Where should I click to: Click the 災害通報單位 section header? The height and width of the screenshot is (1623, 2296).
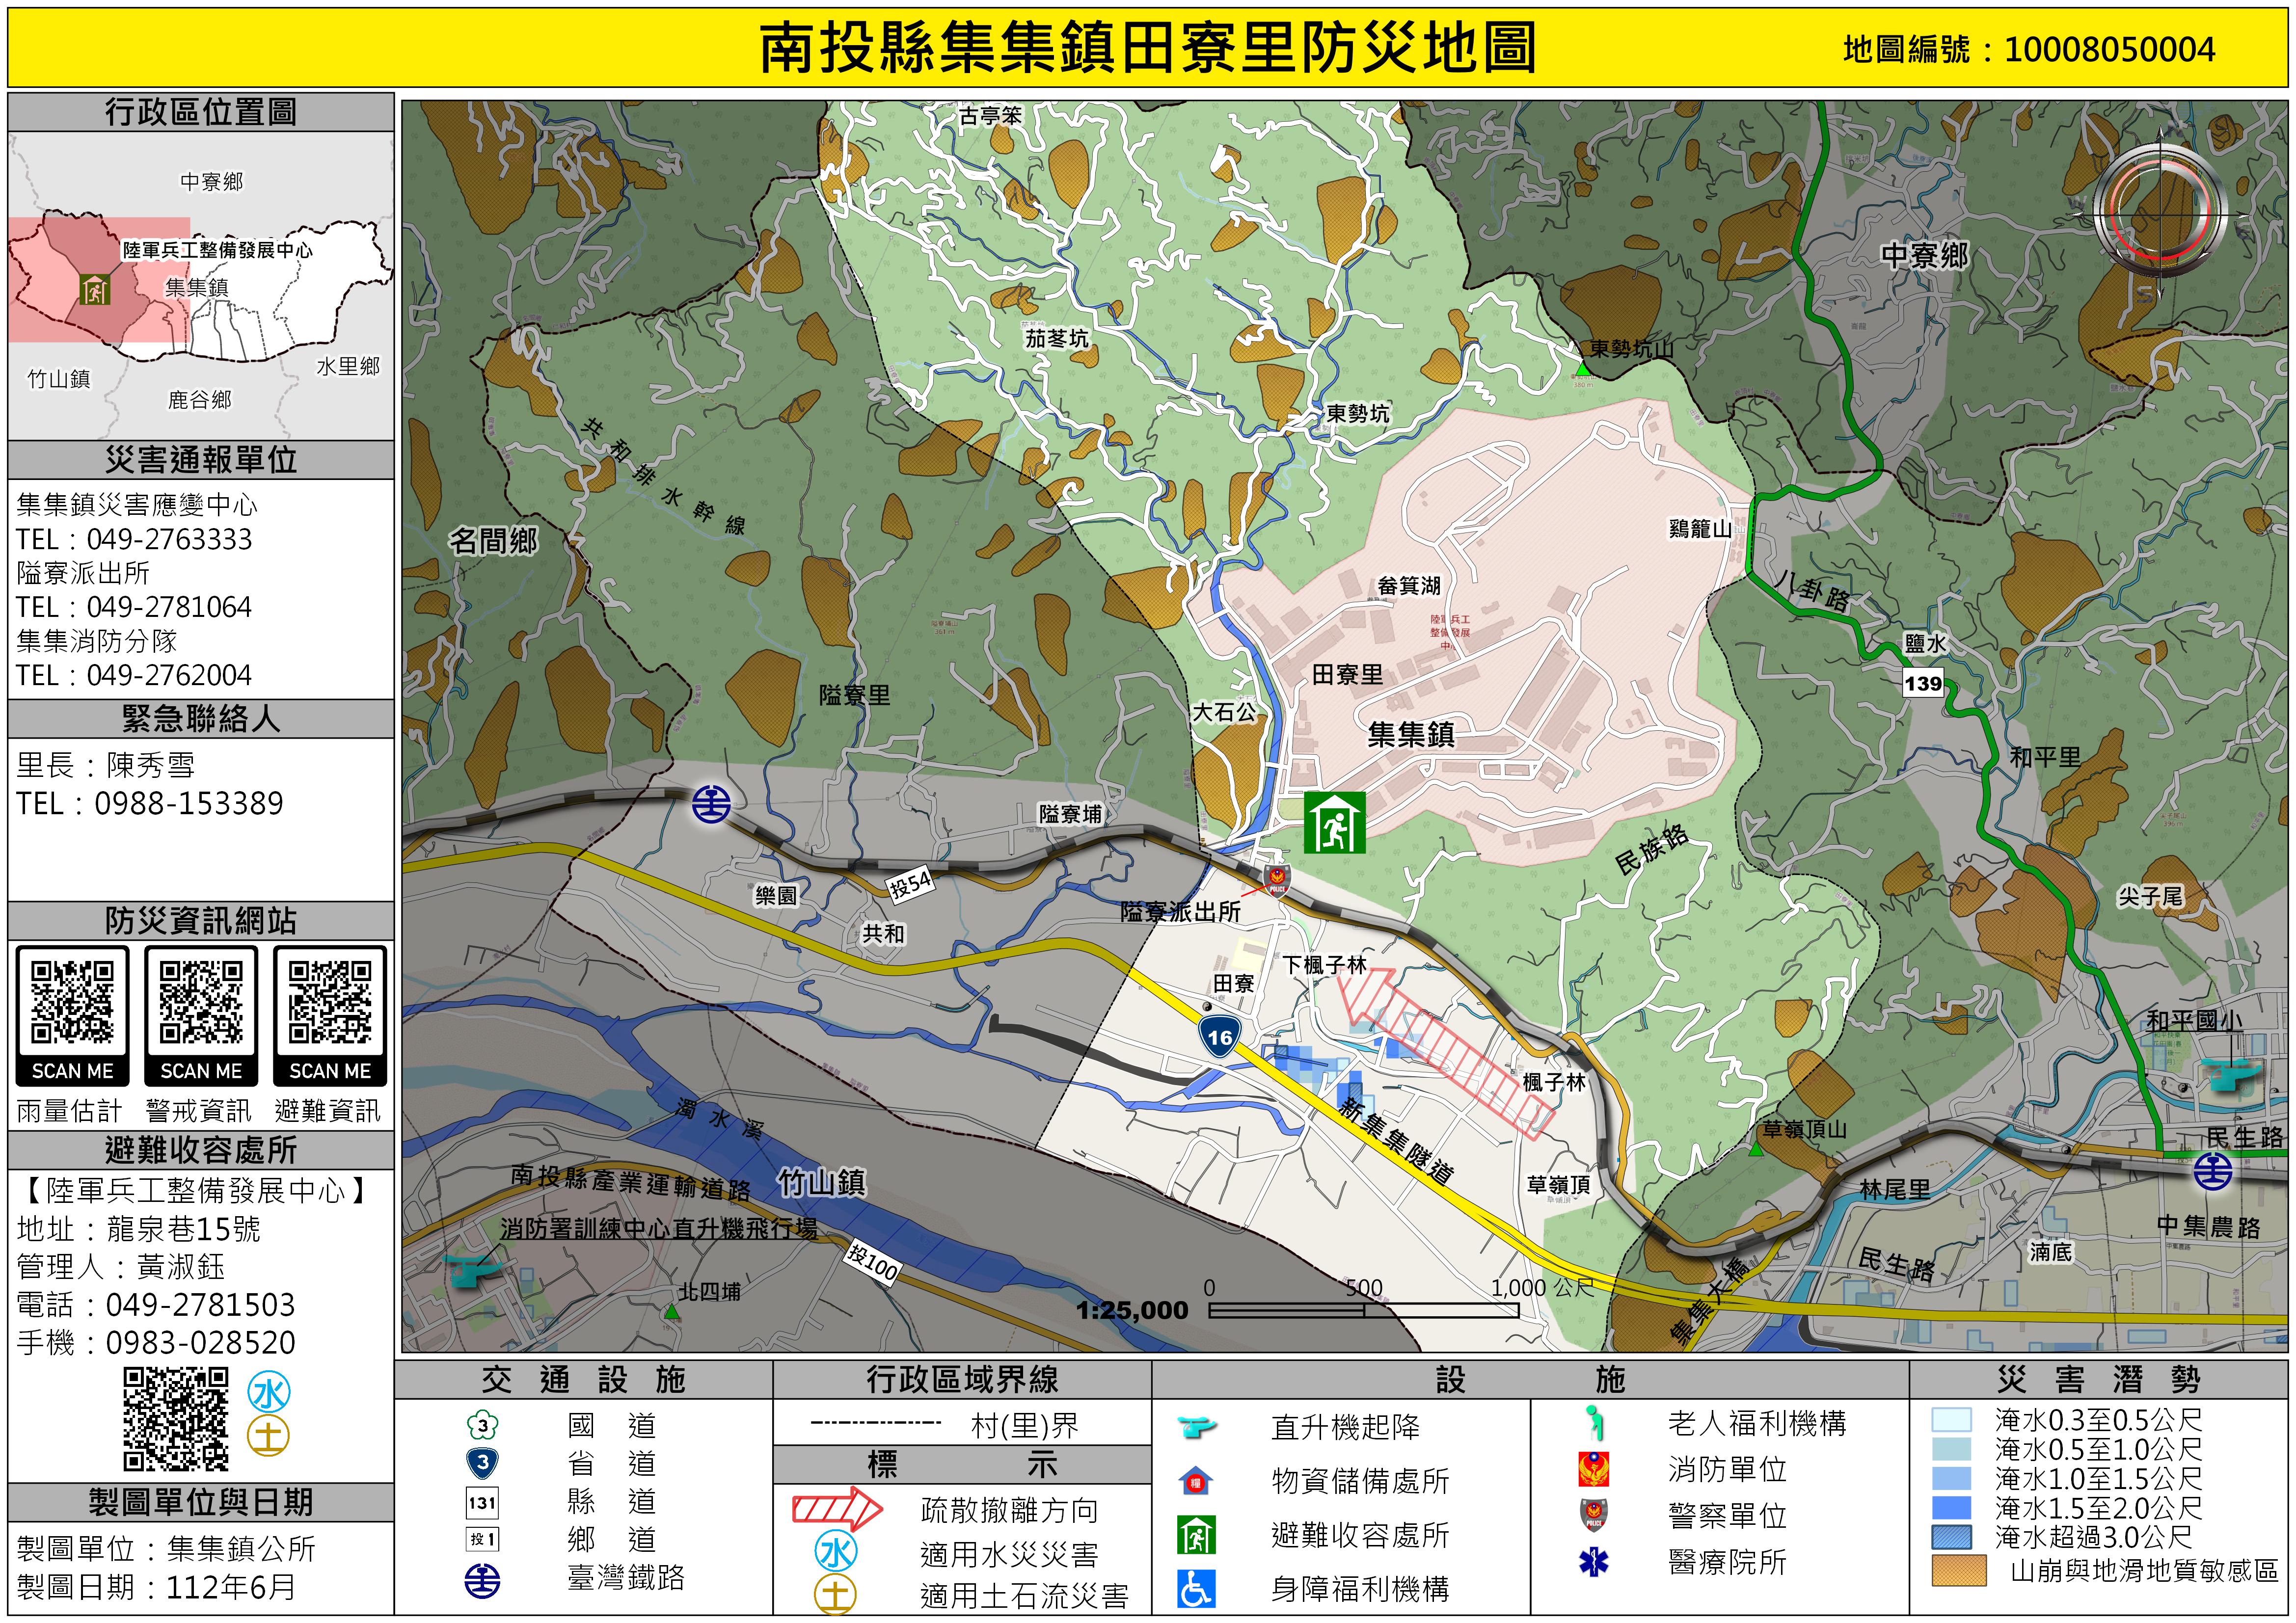click(x=201, y=460)
